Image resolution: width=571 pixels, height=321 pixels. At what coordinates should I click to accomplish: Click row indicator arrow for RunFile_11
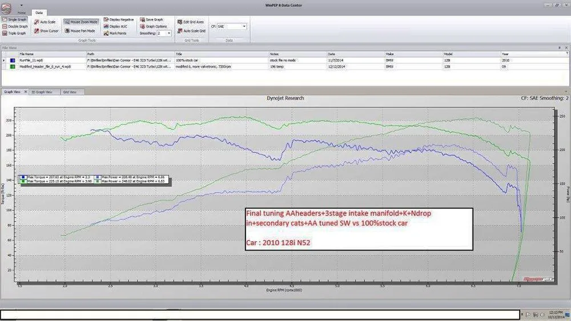pos(4,60)
